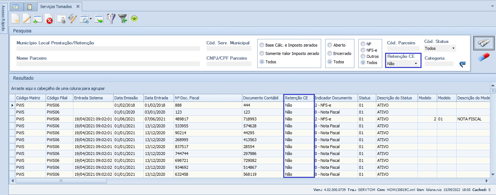
Task: Select 'Base Cálc. e Imposto zerados' option
Action: [262, 45]
